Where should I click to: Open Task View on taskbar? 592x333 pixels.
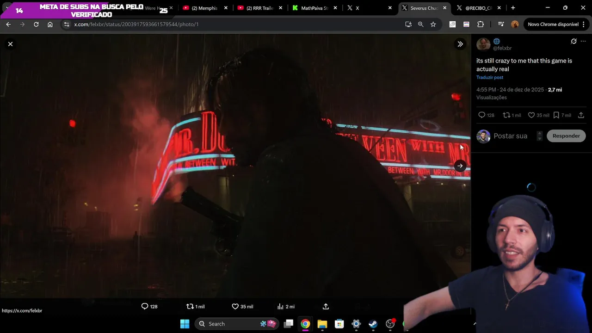coord(289,324)
